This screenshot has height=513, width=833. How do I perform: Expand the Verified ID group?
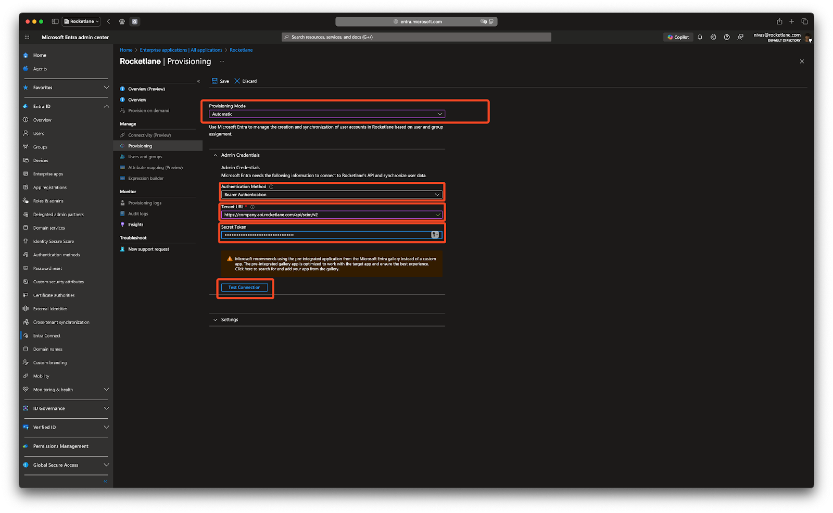coord(106,427)
